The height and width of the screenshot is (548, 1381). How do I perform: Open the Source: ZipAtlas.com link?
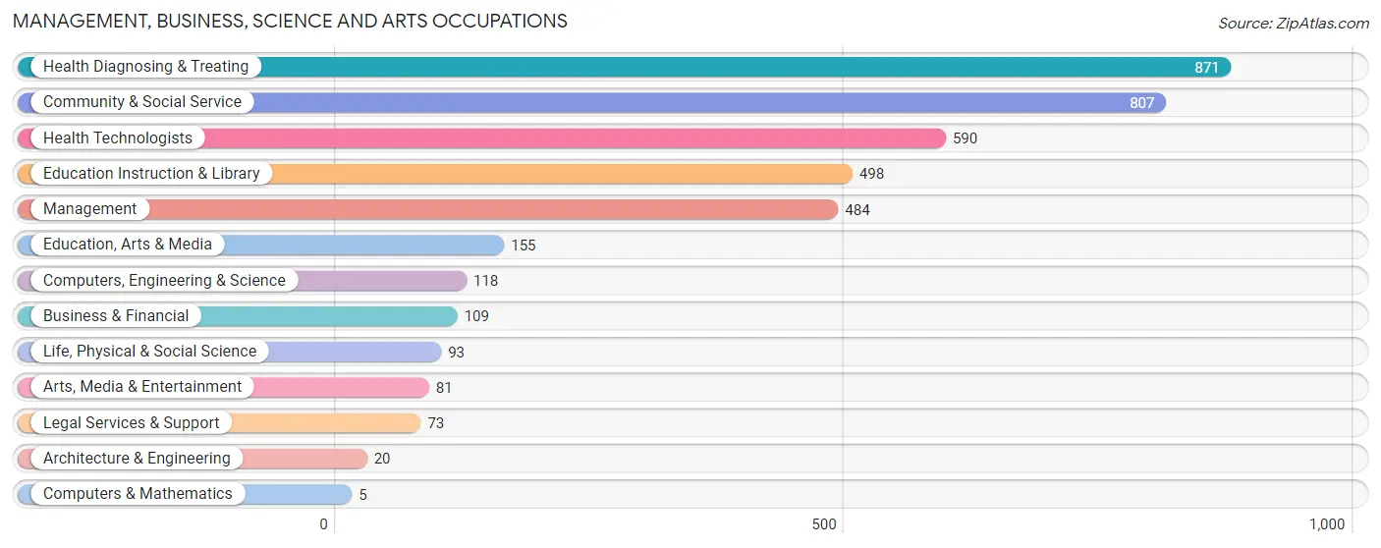tap(1294, 24)
